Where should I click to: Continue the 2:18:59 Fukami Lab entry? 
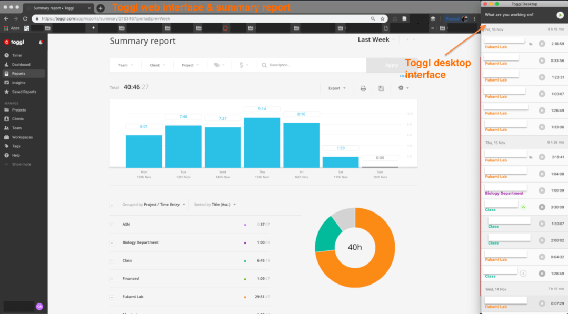(x=542, y=44)
